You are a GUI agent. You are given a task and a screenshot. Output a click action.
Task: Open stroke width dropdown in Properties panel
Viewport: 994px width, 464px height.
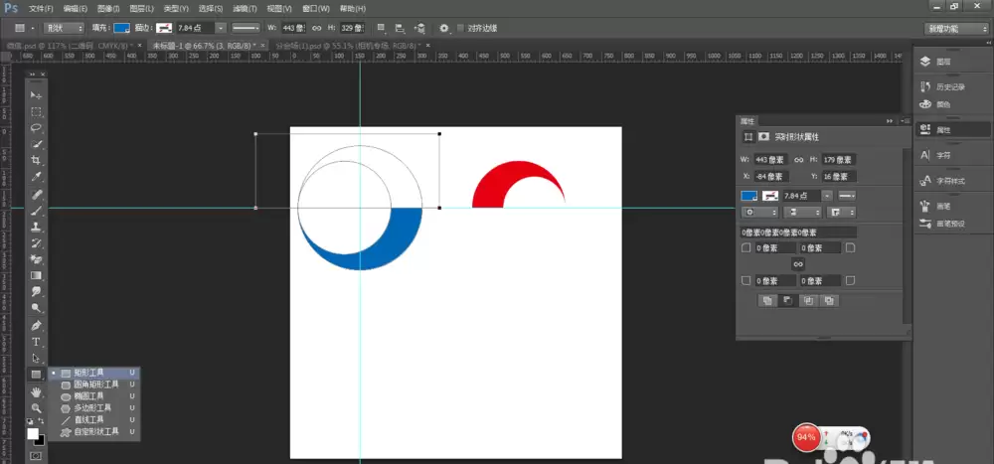827,195
